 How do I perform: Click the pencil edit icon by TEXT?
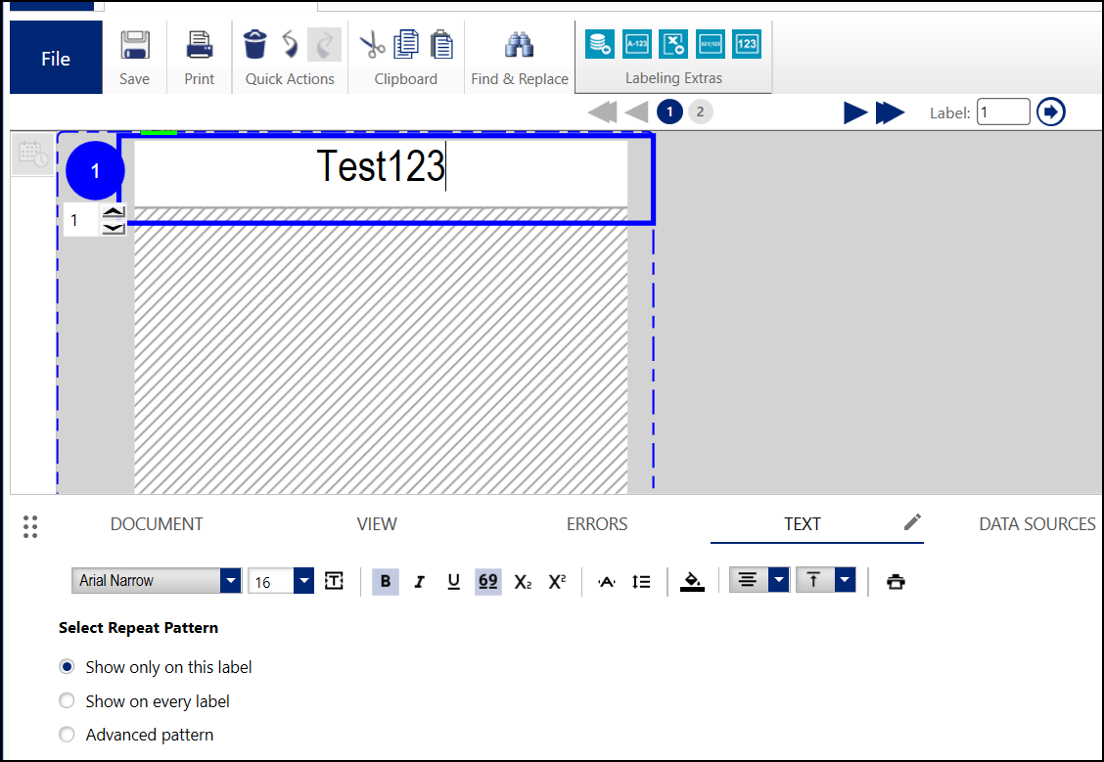912,522
